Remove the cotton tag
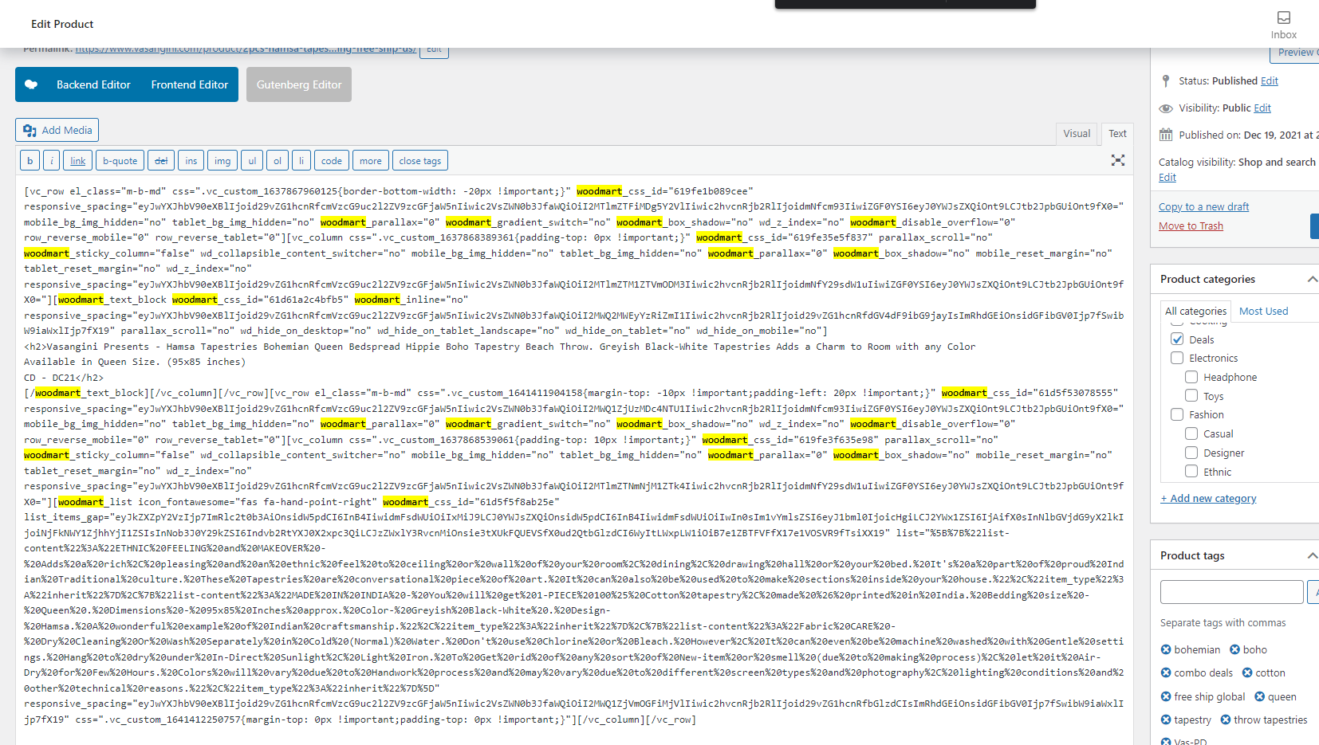 point(1247,672)
